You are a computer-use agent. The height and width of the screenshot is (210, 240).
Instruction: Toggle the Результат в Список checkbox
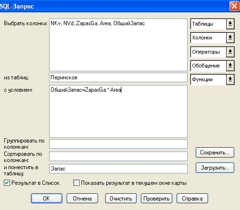[7, 183]
